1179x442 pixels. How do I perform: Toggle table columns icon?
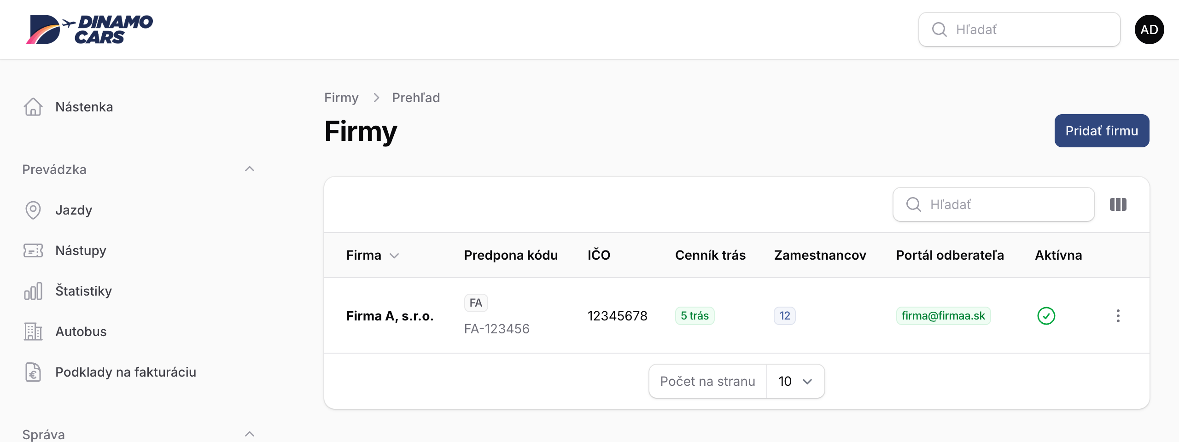(x=1118, y=204)
